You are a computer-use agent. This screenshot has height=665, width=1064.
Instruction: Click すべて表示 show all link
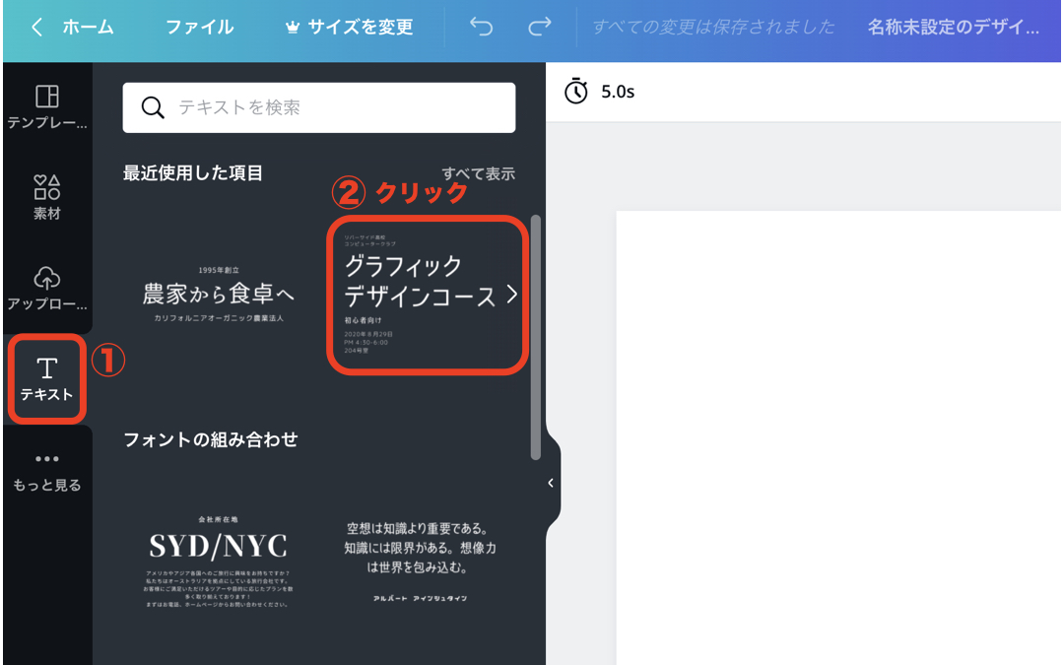click(x=478, y=173)
